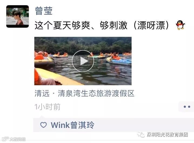This screenshot has width=194, height=143.
Task: Click the heart like icon
Action: pos(44,125)
